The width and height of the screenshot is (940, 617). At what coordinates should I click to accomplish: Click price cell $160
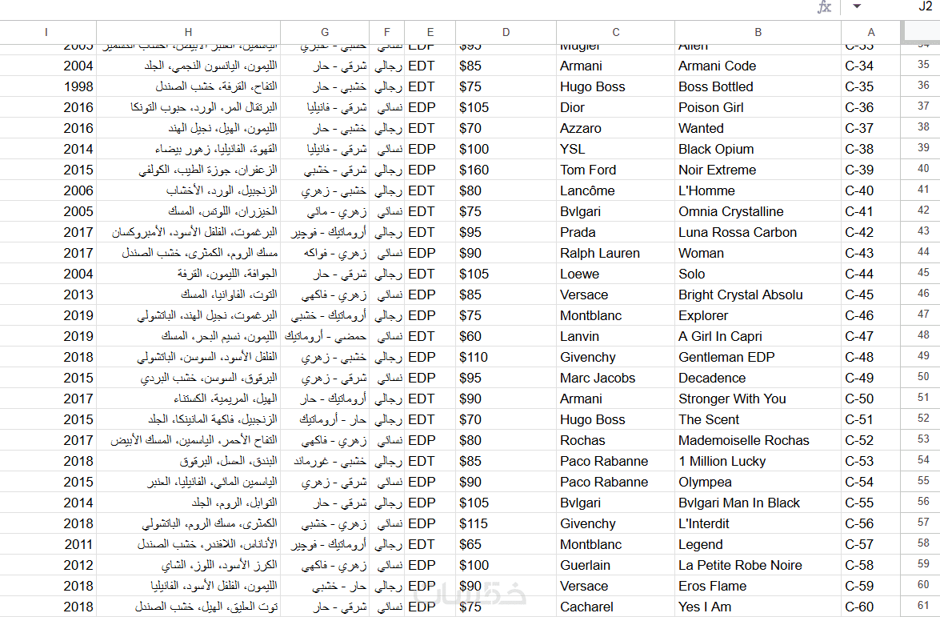506,170
